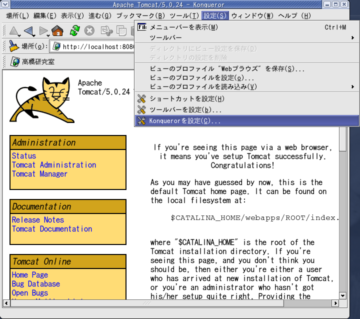Open the window menu icon in the title bar
360x319 pixels.
5,4
